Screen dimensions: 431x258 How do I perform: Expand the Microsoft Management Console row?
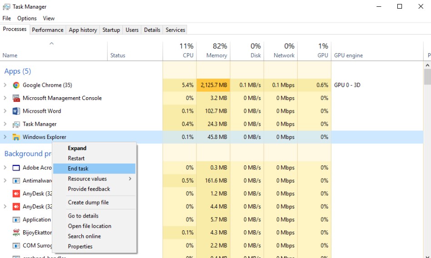click(x=5, y=98)
